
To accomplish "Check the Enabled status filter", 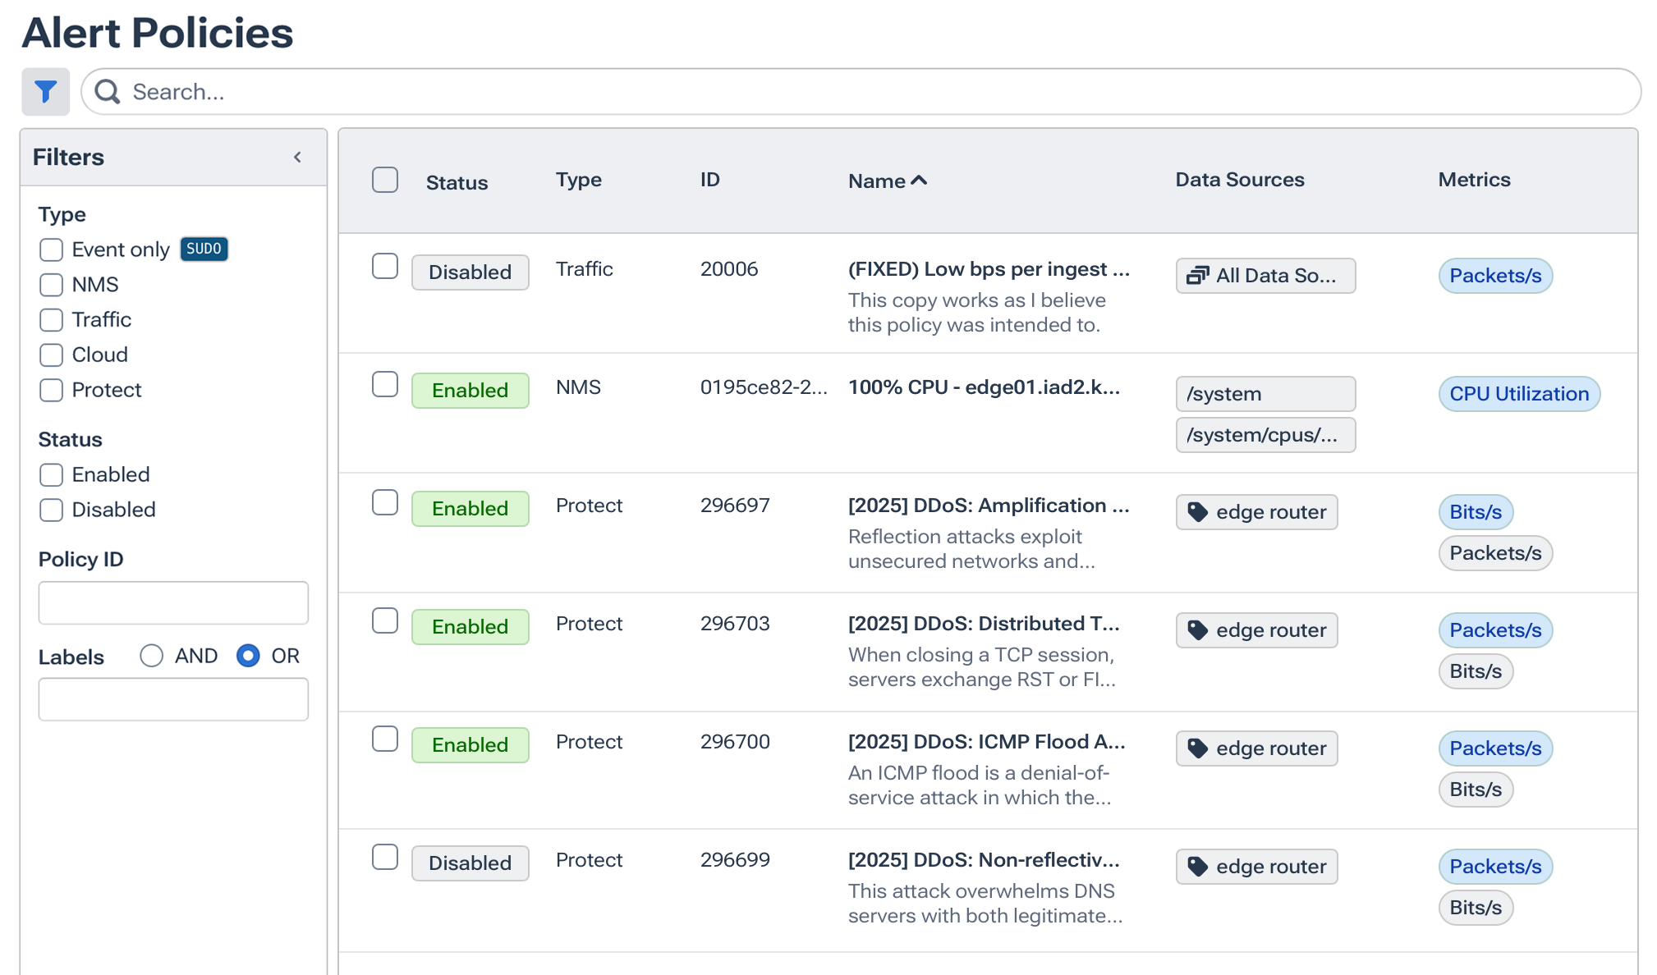I will tap(51, 474).
